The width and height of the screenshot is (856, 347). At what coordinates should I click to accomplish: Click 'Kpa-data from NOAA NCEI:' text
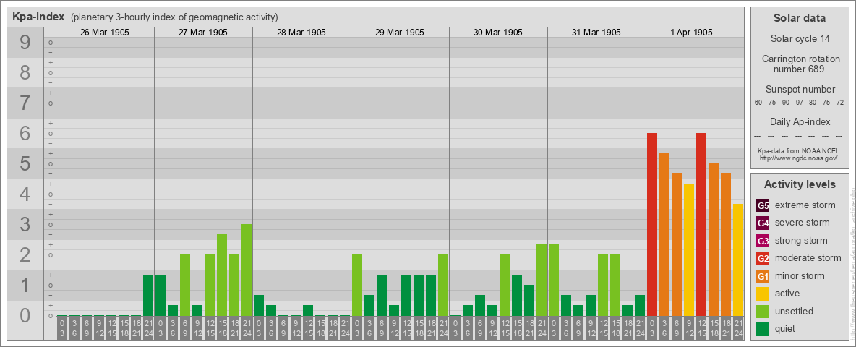point(799,150)
